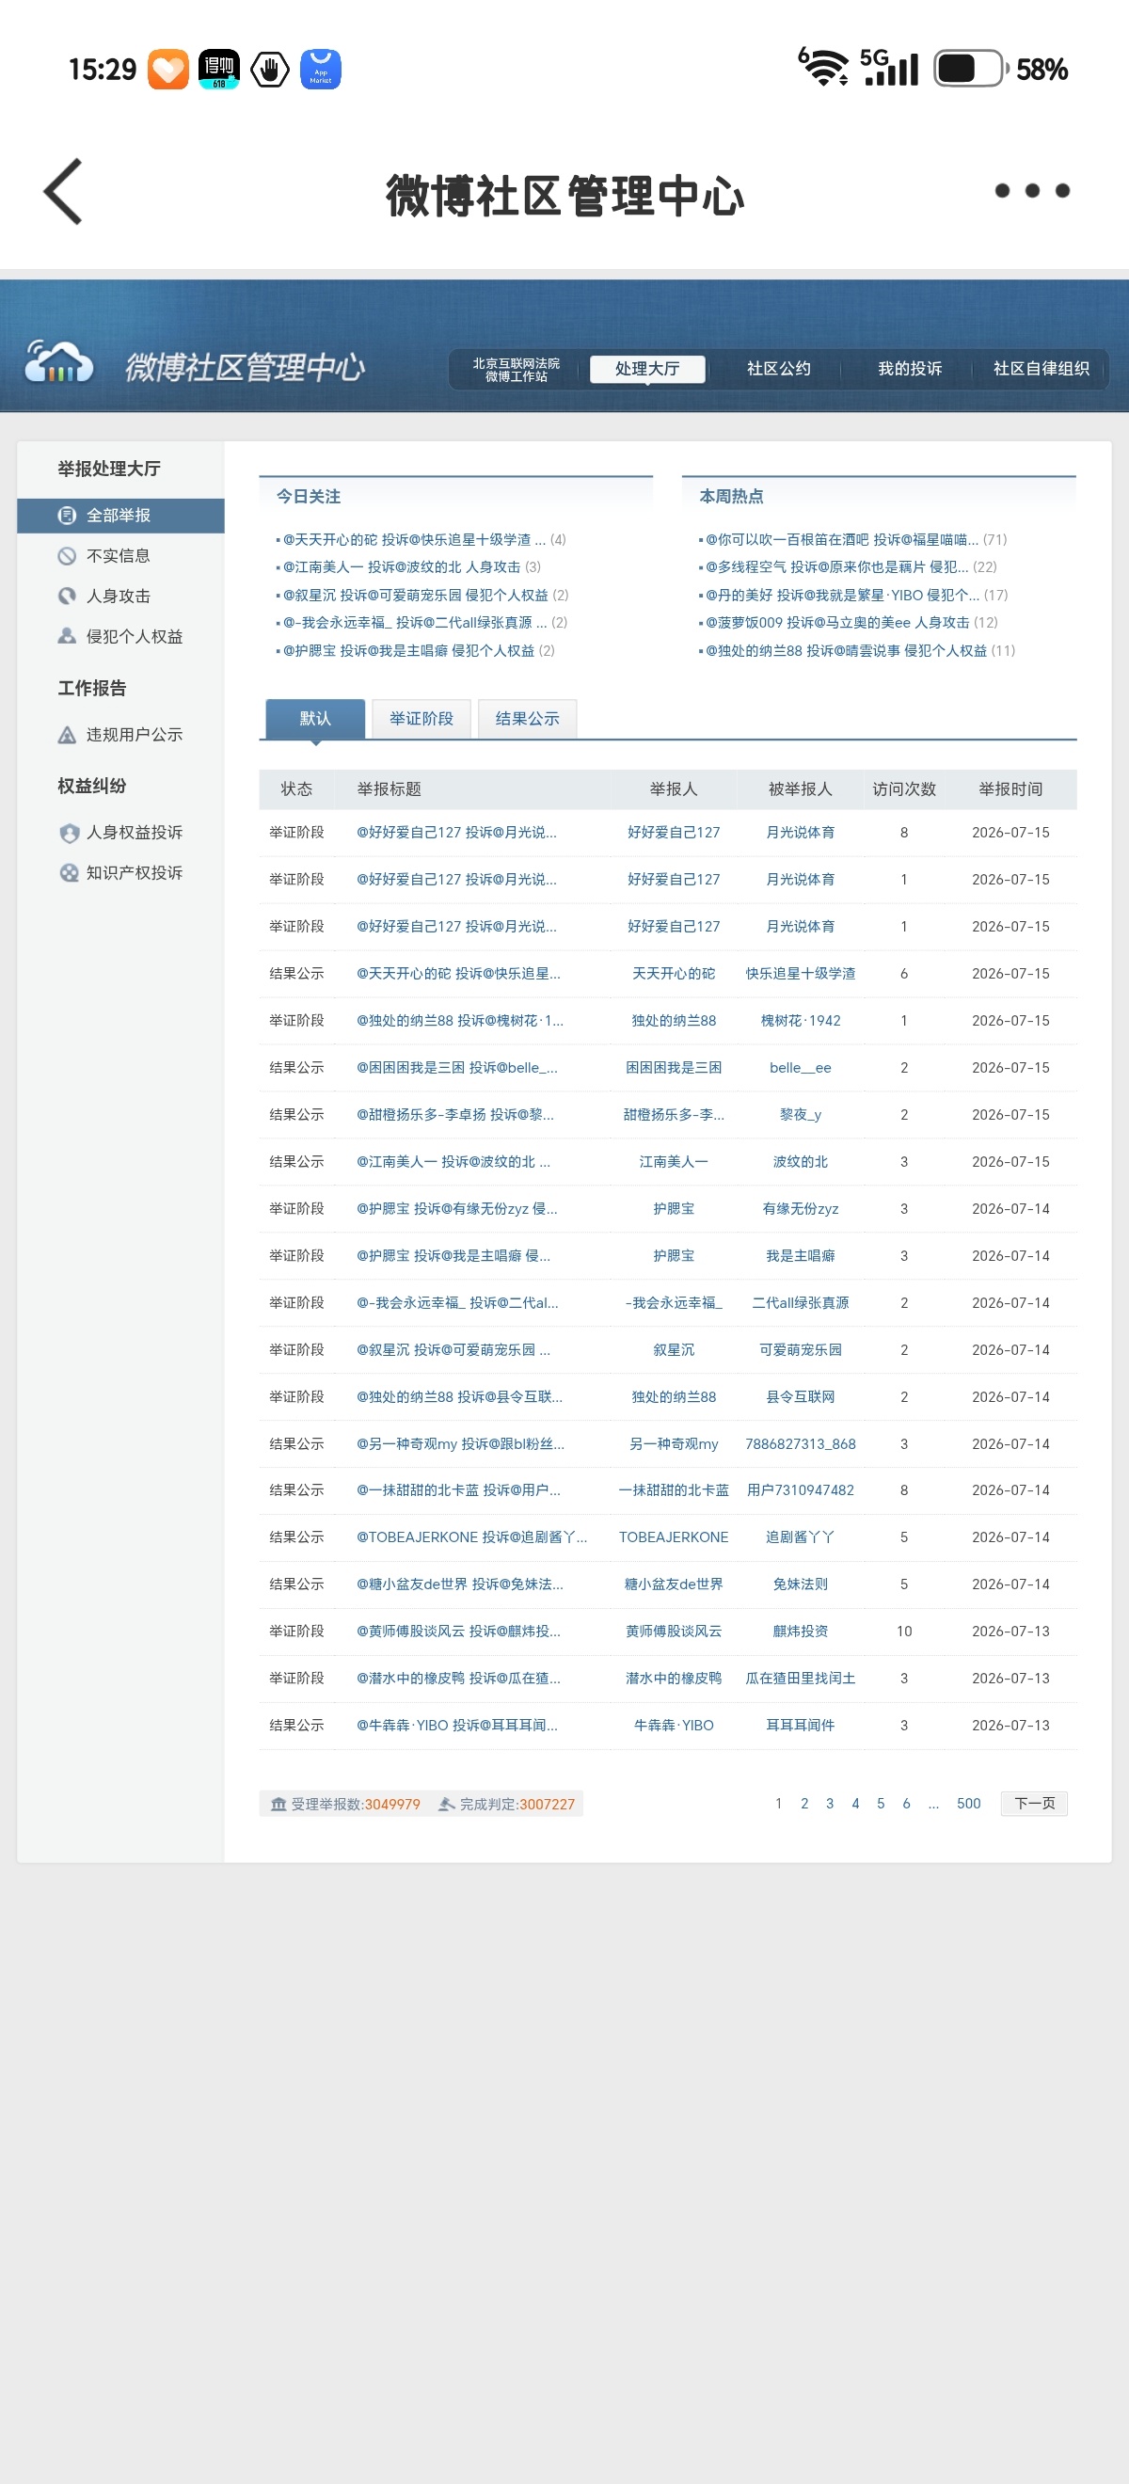Open 社区公约 nav tab
1129x2484 pixels.
778,370
